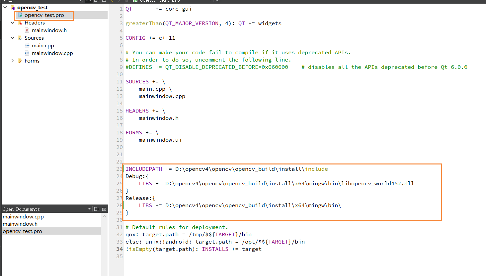Click the 'FORMS += \' line
The image size is (486, 276).
tap(142, 133)
